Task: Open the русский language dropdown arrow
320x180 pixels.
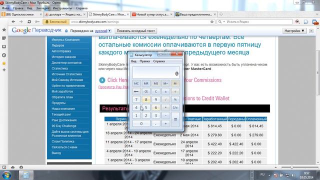Action: [x=109, y=31]
